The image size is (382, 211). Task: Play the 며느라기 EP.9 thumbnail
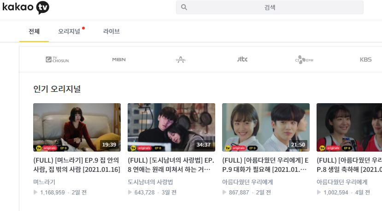[x=77, y=127]
